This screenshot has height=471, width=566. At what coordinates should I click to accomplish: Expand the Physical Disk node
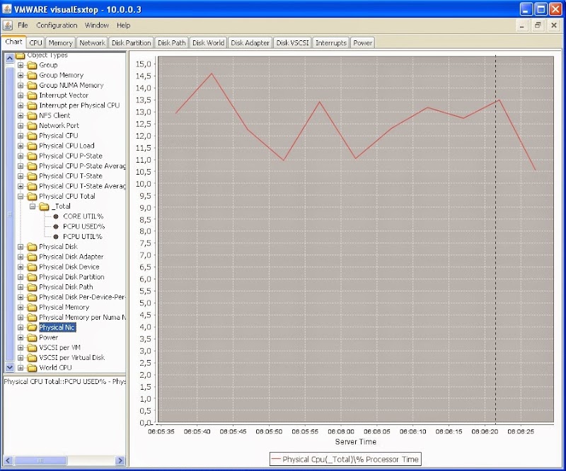tap(21, 248)
